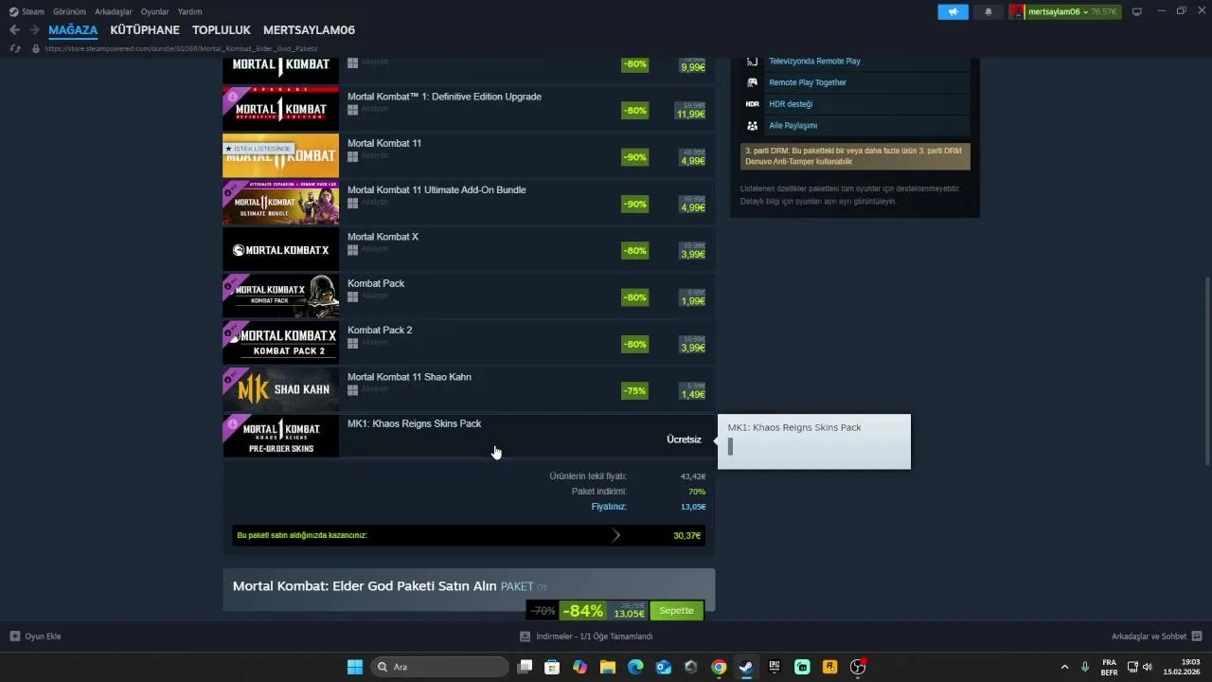Click the Kombat Pack 2 thumbnail
The width and height of the screenshot is (1212, 682).
pos(280,342)
